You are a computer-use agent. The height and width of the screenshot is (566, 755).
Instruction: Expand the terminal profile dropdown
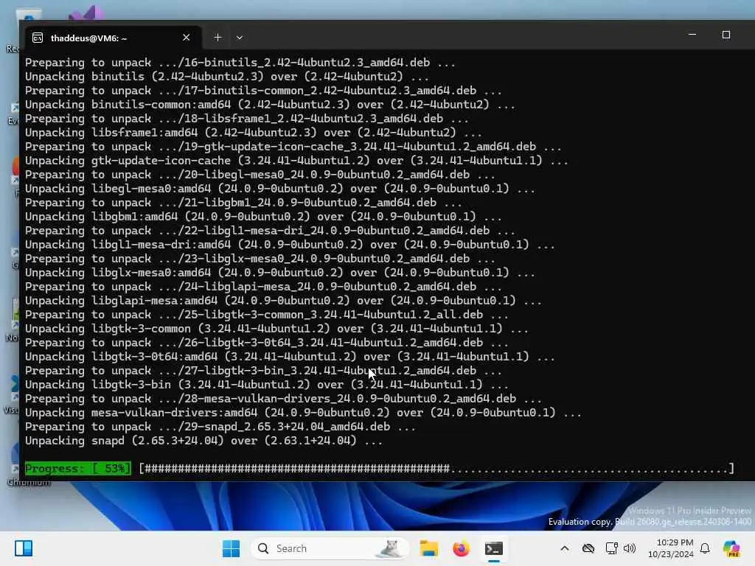click(x=240, y=38)
